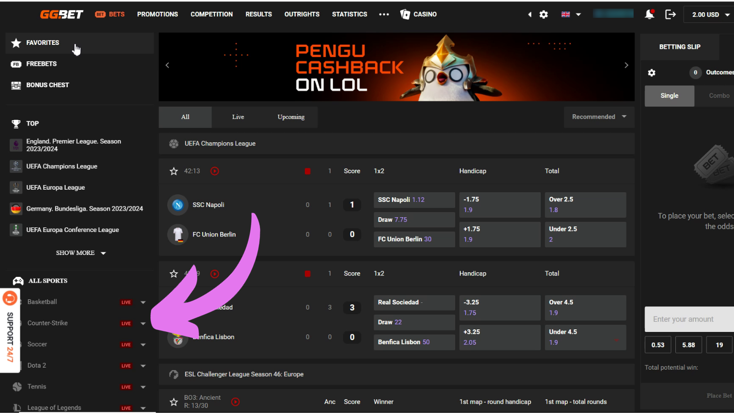The width and height of the screenshot is (734, 413).
Task: Open the language flag dropdown
Action: (571, 14)
